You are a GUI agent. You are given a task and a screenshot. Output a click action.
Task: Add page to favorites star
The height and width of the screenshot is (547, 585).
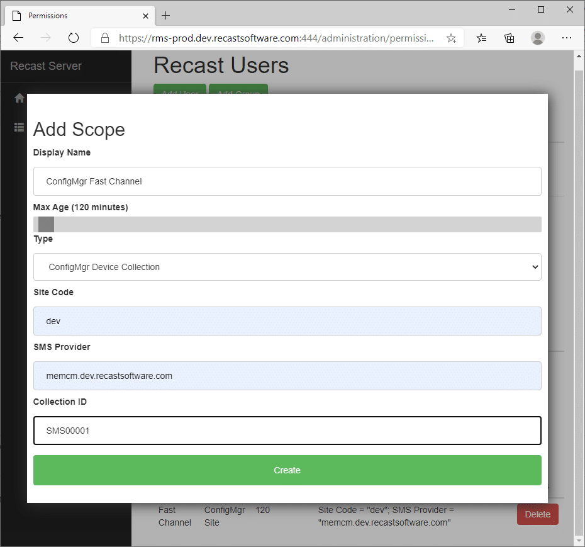point(451,38)
